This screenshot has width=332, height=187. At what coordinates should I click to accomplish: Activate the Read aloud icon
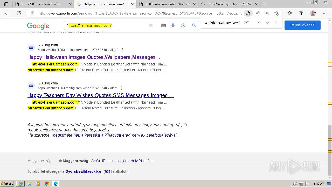pyautogui.click(x=258, y=13)
